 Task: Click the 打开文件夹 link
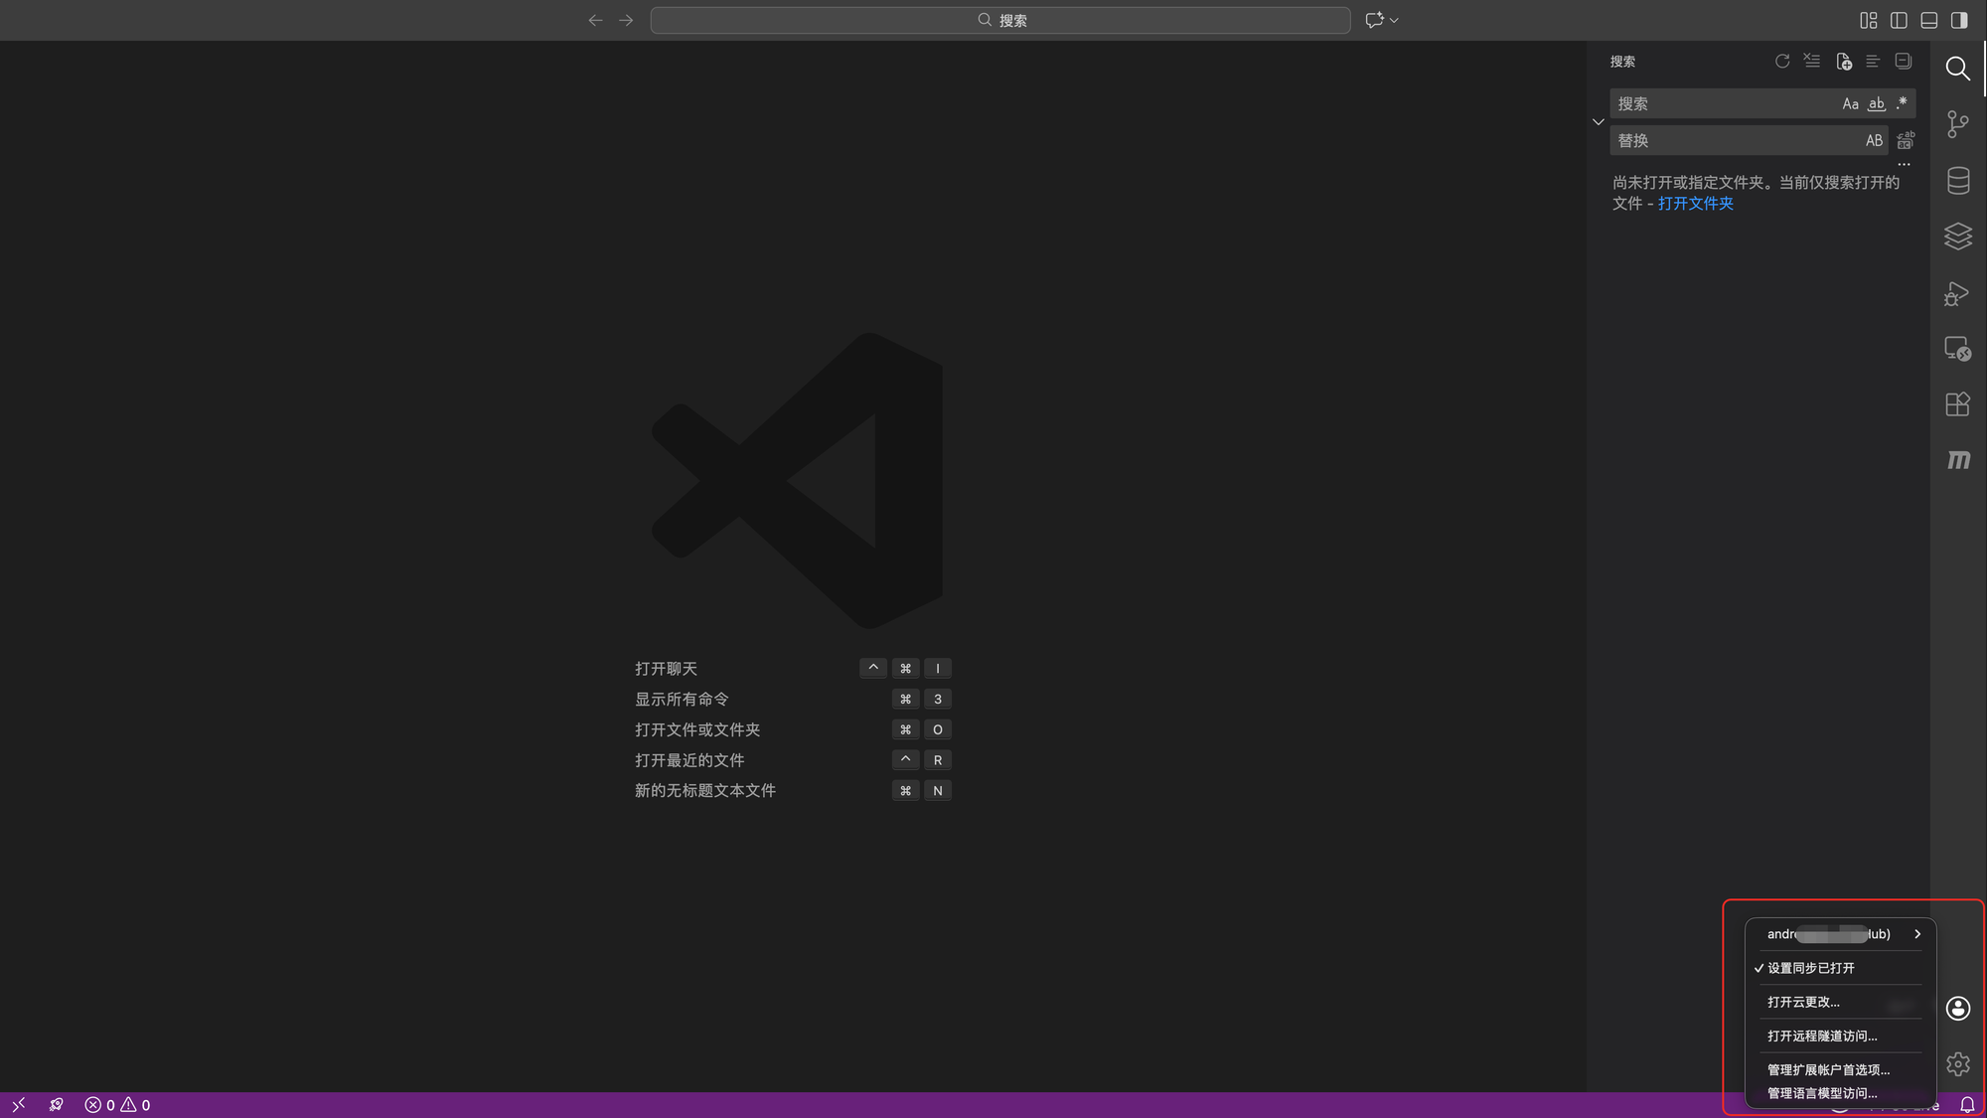pyautogui.click(x=1695, y=204)
